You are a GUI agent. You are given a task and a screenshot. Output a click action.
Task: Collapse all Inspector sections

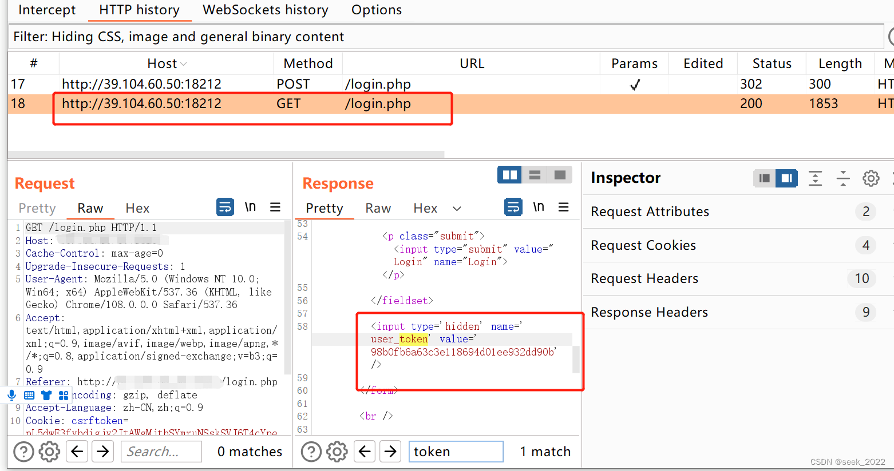[843, 178]
